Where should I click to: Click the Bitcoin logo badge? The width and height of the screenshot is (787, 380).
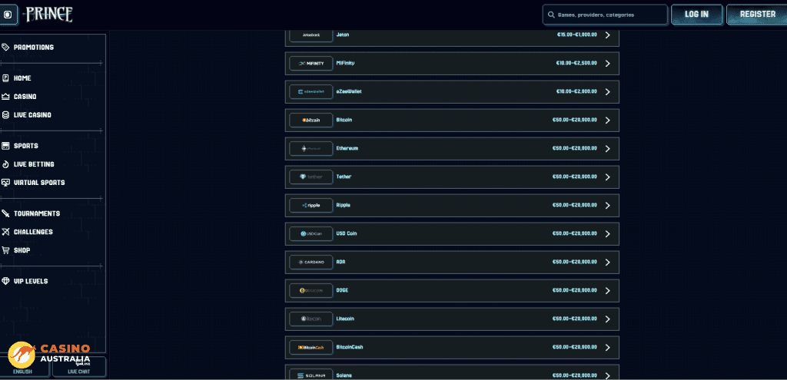coord(311,121)
